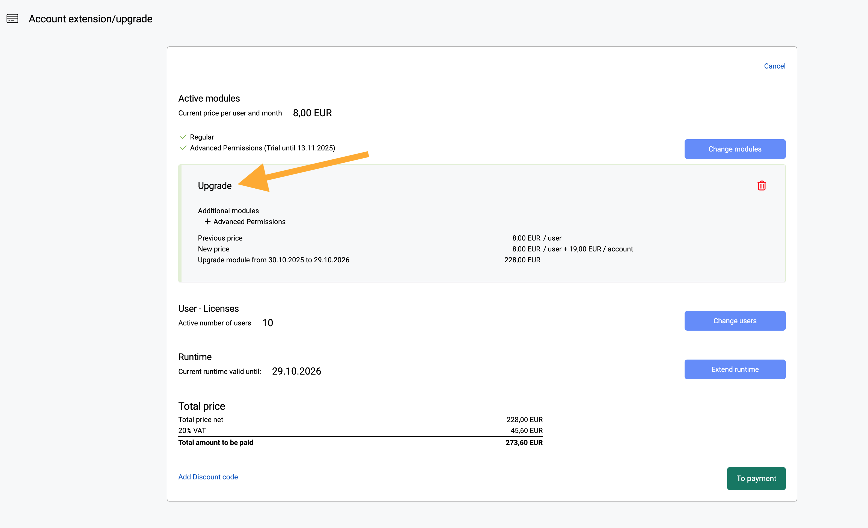Click the Active modules heading
The height and width of the screenshot is (528, 868).
pos(209,98)
